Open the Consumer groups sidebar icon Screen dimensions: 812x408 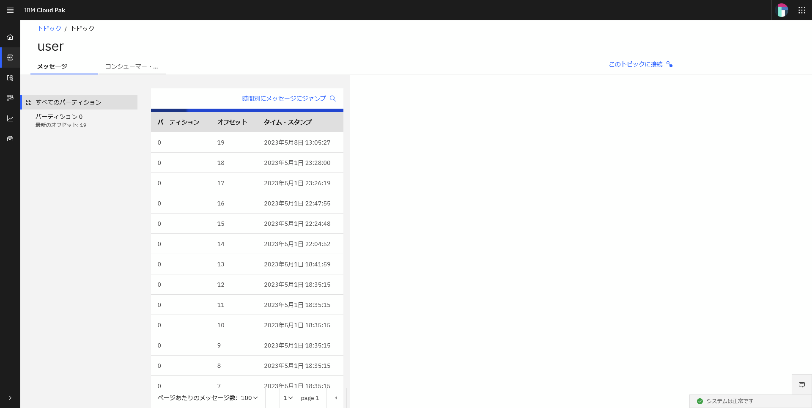(10, 98)
